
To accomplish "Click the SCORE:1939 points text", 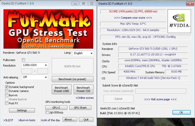I will (x=133, y=12).
